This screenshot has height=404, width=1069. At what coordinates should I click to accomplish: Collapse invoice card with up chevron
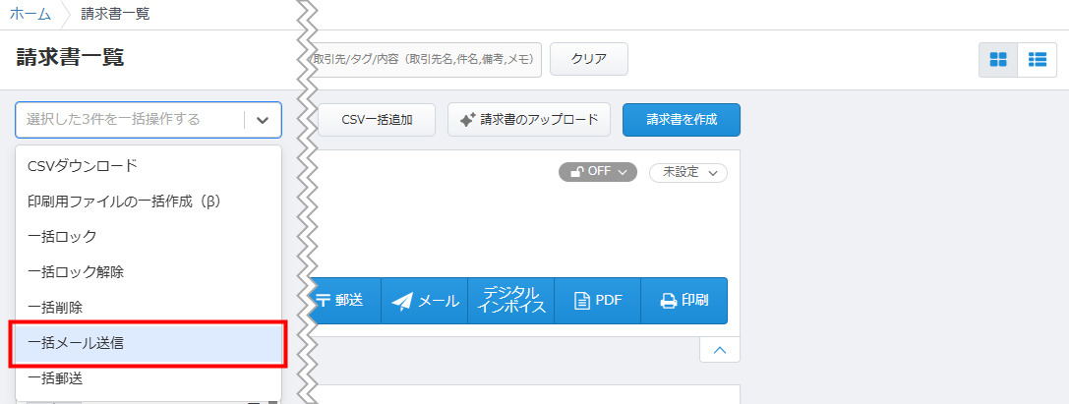(719, 349)
